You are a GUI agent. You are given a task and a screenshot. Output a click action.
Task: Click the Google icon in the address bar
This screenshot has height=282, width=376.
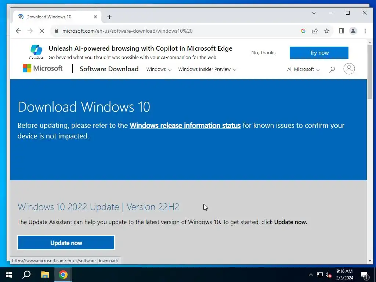(x=303, y=31)
